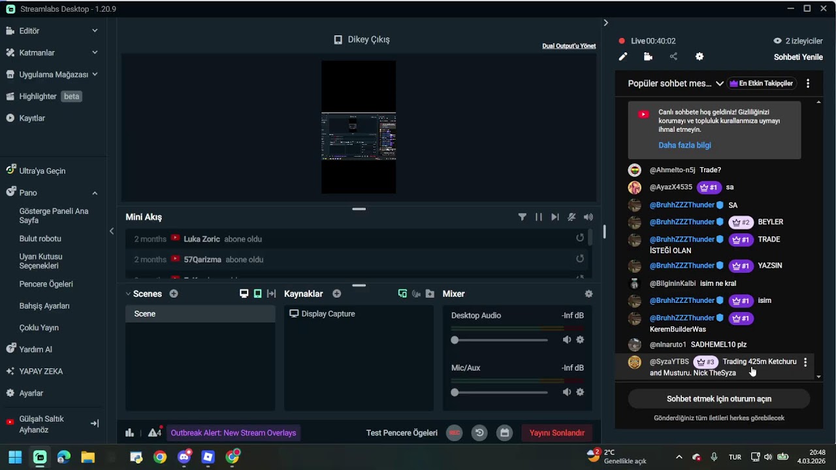Toggle dual output sources icon in Kaynaklar
This screenshot has width=836, height=470.
coord(402,294)
